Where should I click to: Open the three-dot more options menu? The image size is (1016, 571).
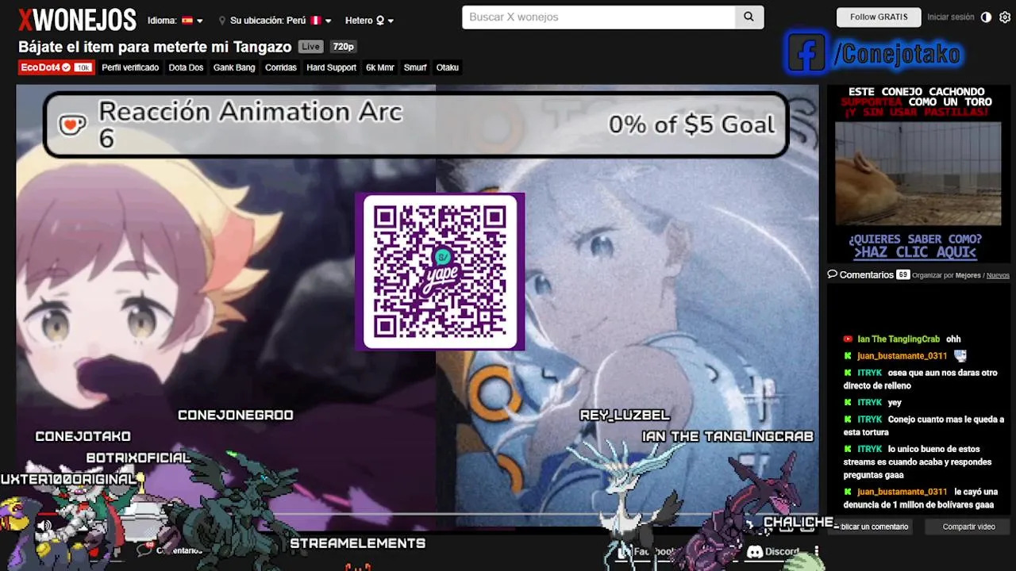point(816,551)
